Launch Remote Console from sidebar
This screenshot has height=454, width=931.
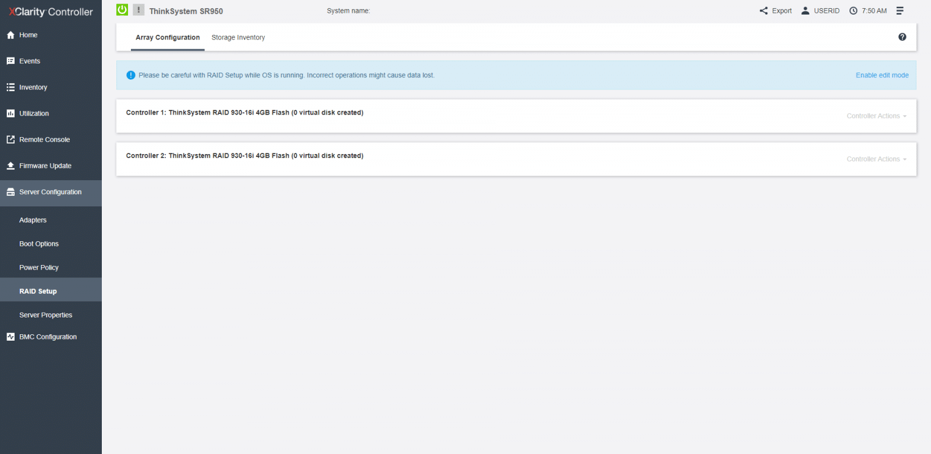point(51,140)
